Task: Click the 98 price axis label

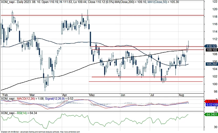Action: click(215, 92)
